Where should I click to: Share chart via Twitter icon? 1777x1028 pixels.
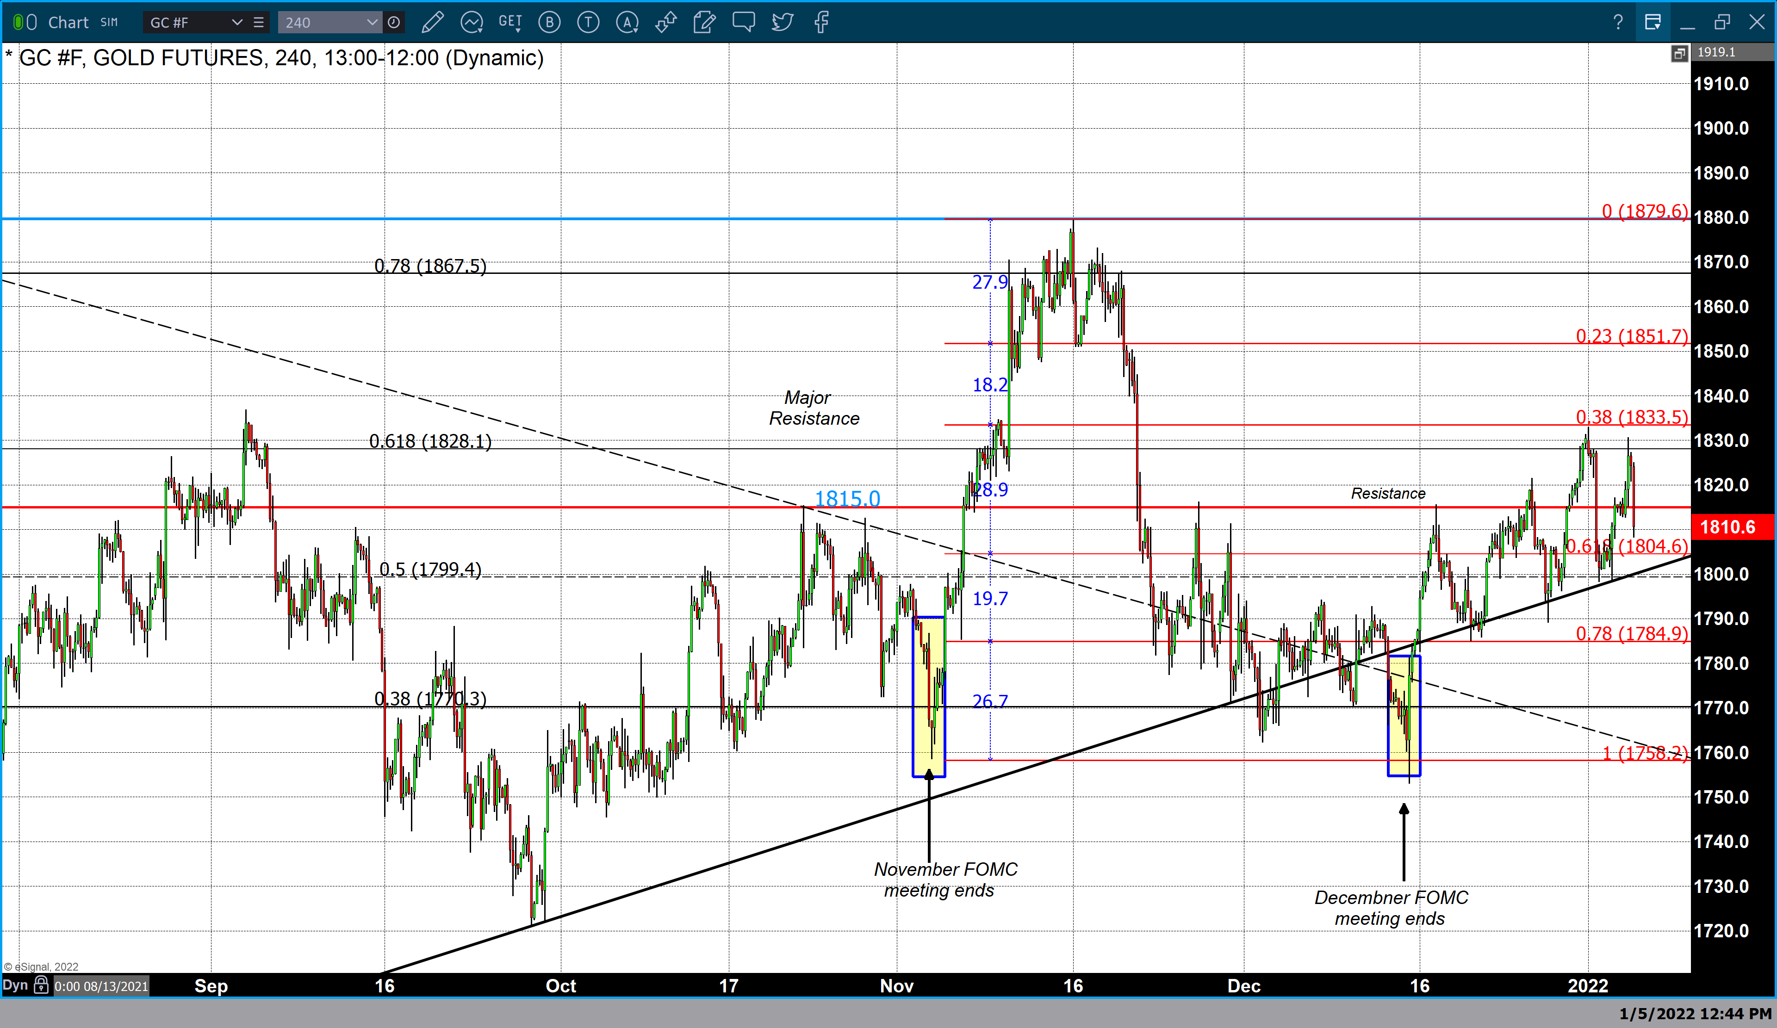pyautogui.click(x=782, y=23)
